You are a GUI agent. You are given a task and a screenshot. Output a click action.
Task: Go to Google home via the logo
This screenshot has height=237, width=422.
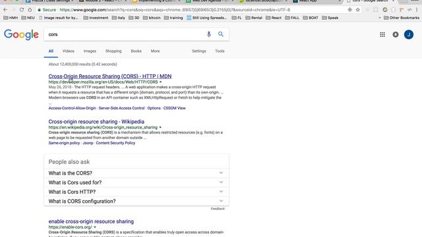click(x=21, y=35)
